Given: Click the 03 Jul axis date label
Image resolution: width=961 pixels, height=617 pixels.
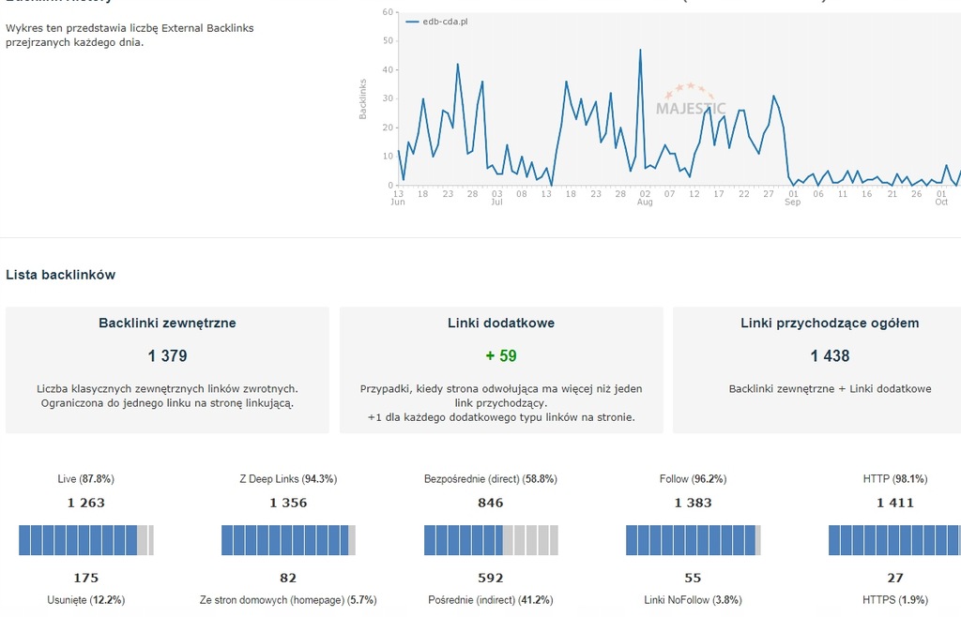Looking at the screenshot, I should (496, 198).
